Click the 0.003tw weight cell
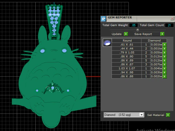Image resolution: width=175 pixels, height=131 pixels. pos(156,72)
